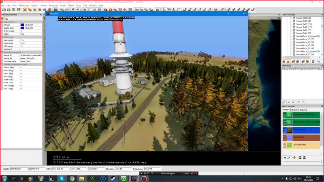Click the REC button in recording bar

[186, 174]
